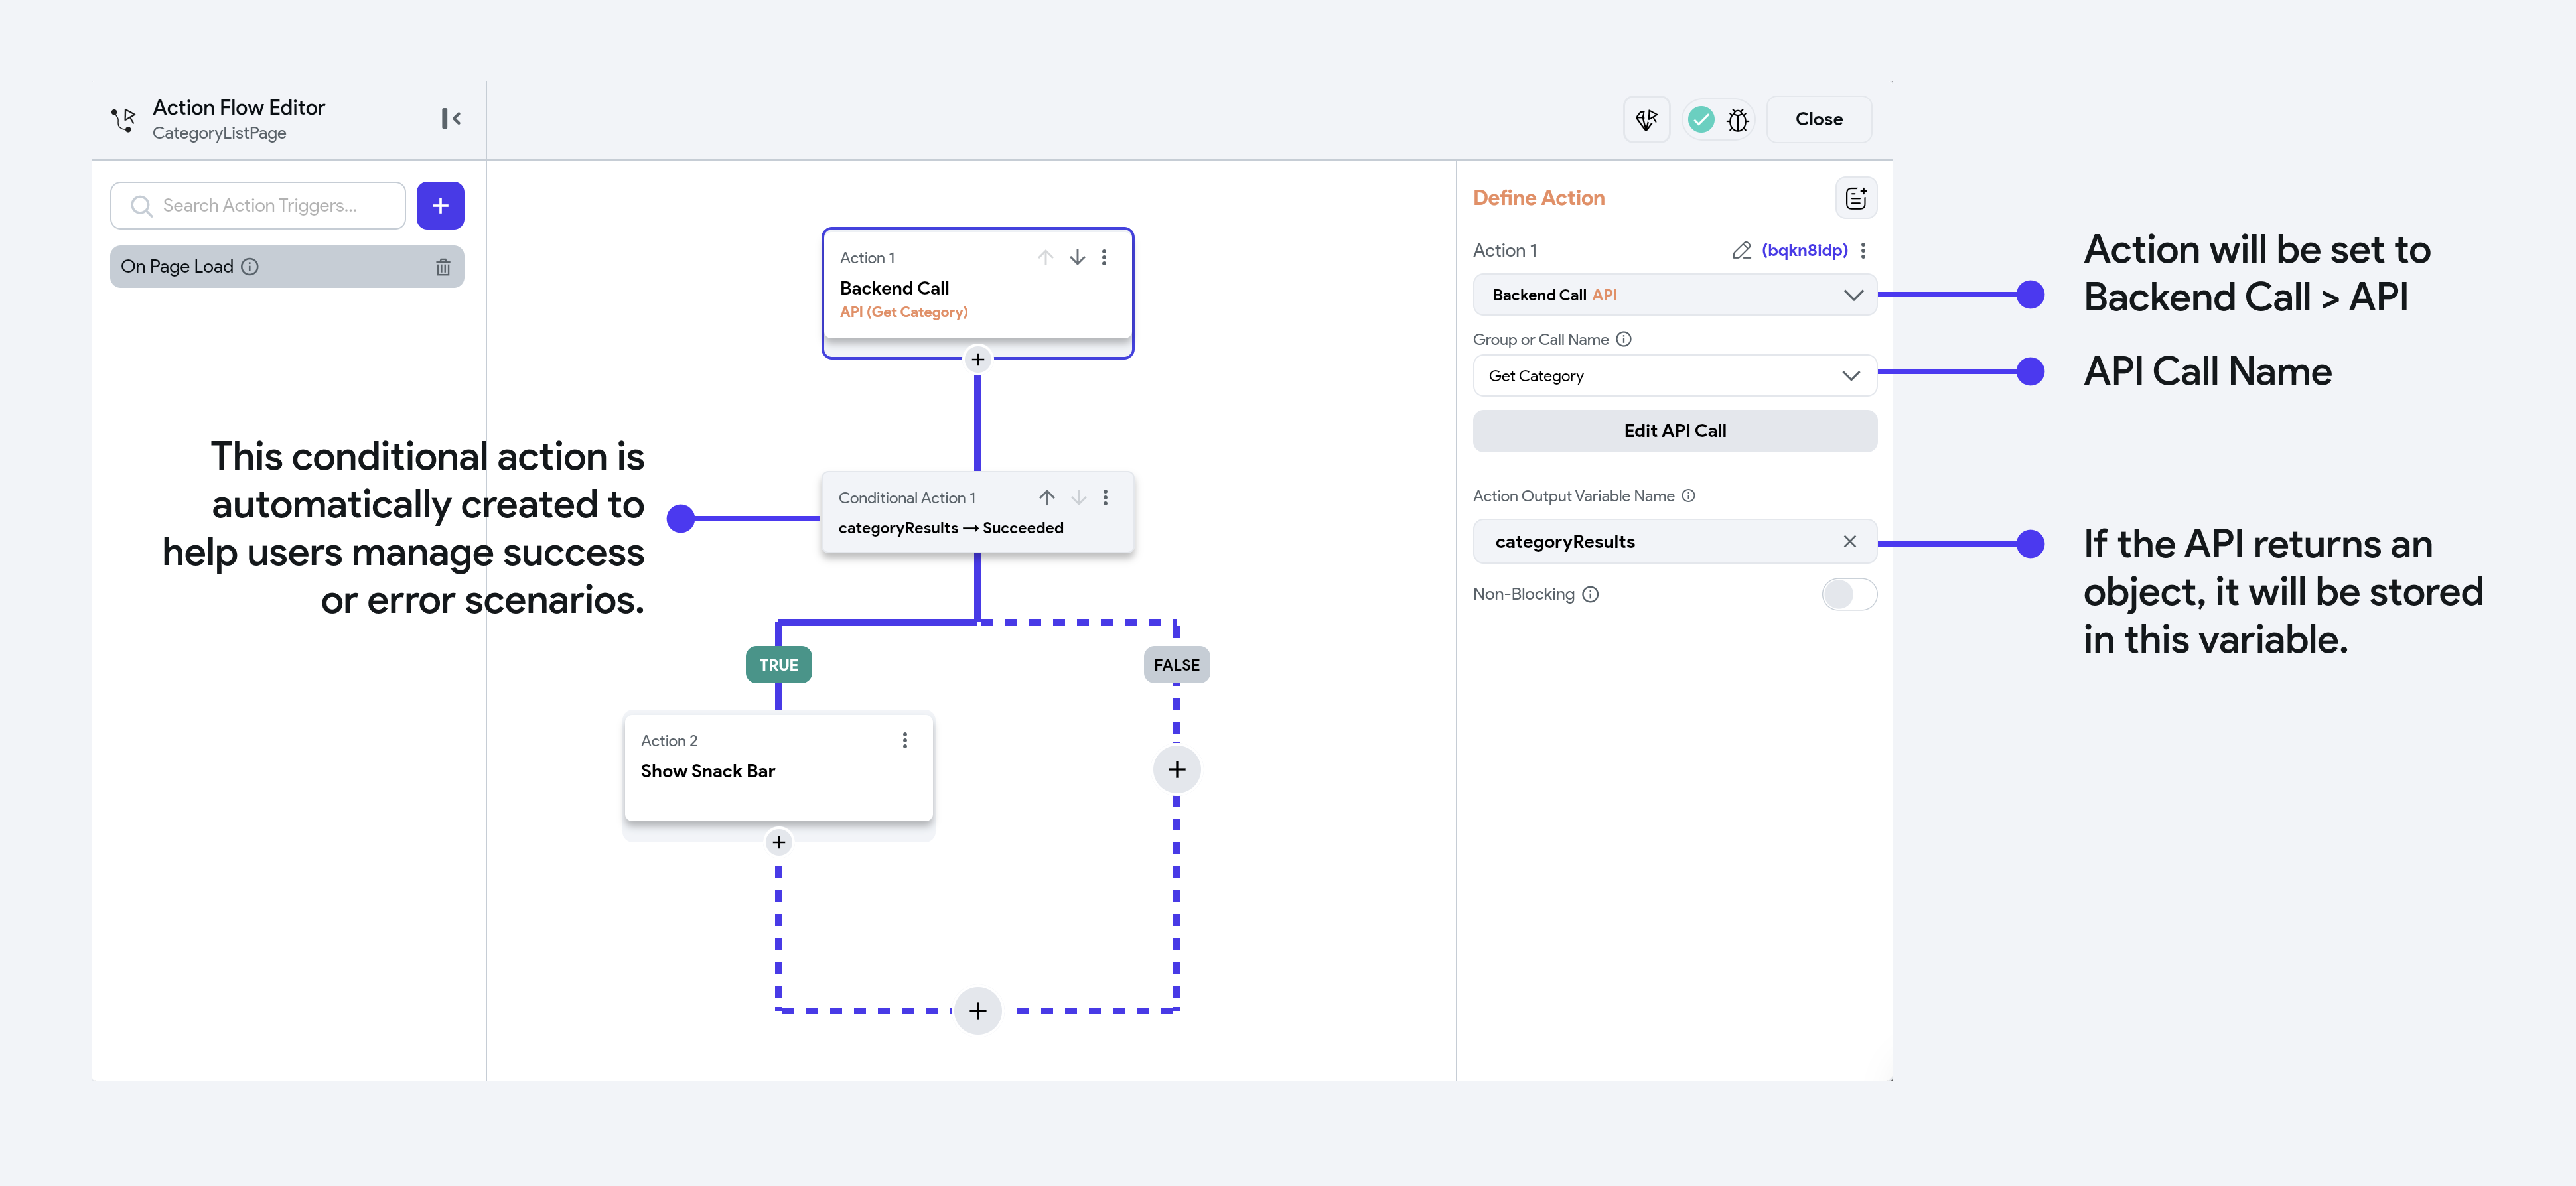Click the Close button in top right
The width and height of the screenshot is (2576, 1186).
click(1817, 118)
